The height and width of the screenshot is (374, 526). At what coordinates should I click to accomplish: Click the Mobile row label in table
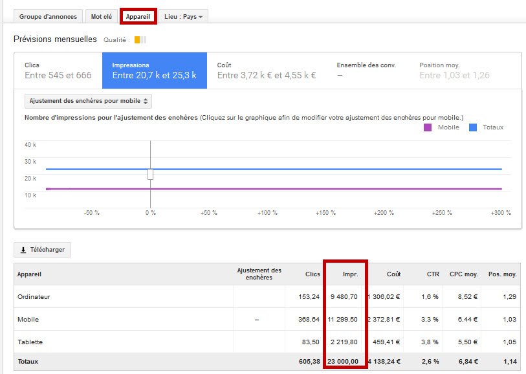(28, 320)
